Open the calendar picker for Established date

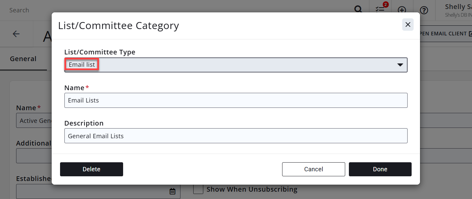[172, 191]
